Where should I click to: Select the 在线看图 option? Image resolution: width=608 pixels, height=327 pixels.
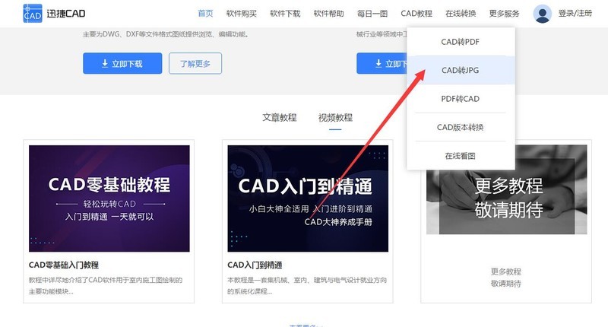tap(461, 156)
